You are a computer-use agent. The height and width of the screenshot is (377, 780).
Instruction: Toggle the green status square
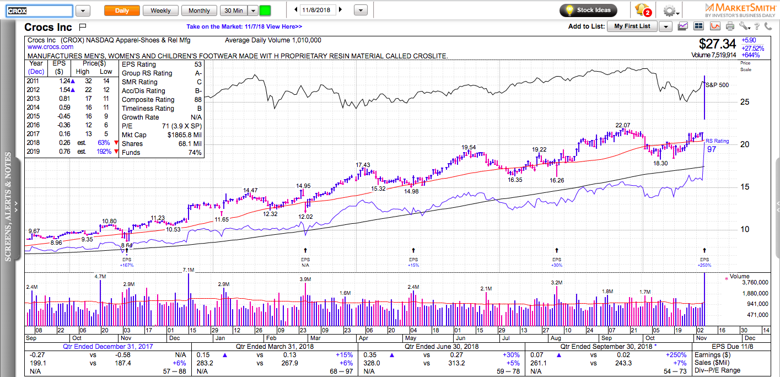[x=265, y=10]
